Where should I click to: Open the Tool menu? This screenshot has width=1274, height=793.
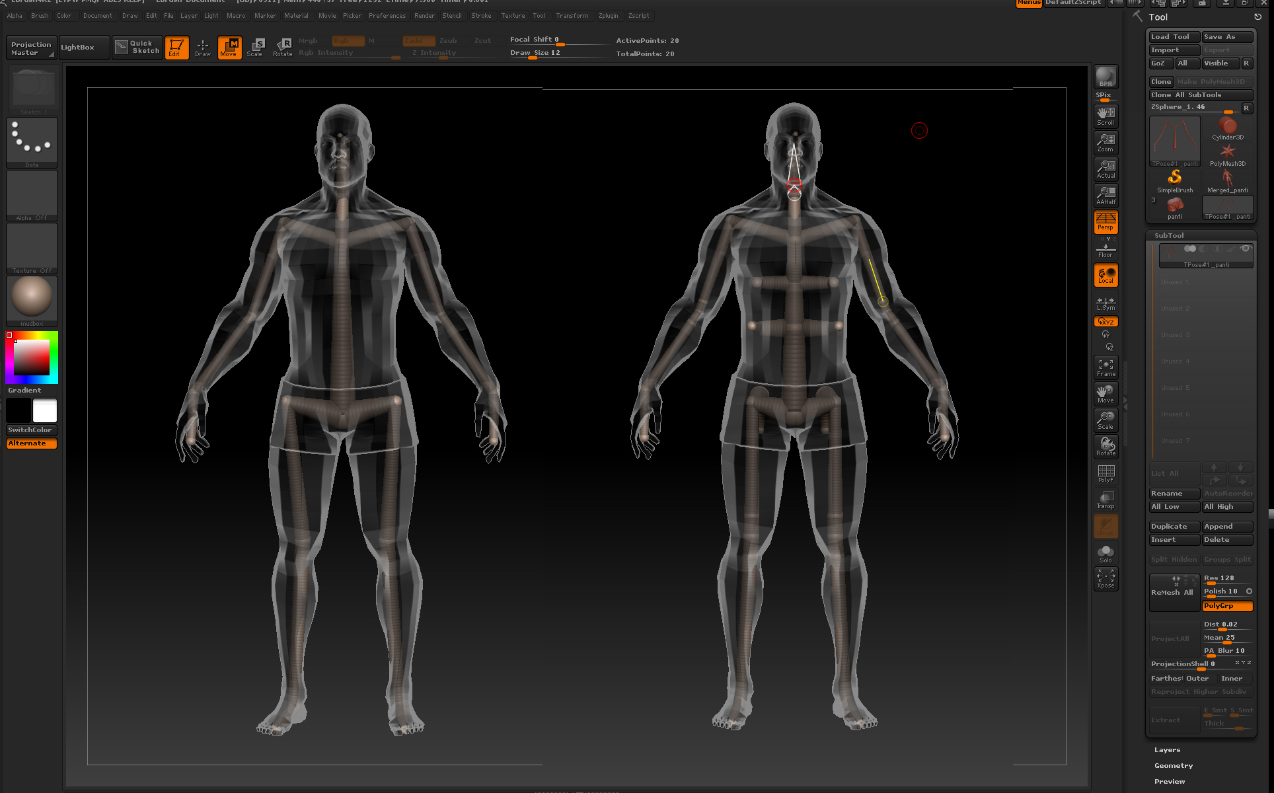point(539,15)
